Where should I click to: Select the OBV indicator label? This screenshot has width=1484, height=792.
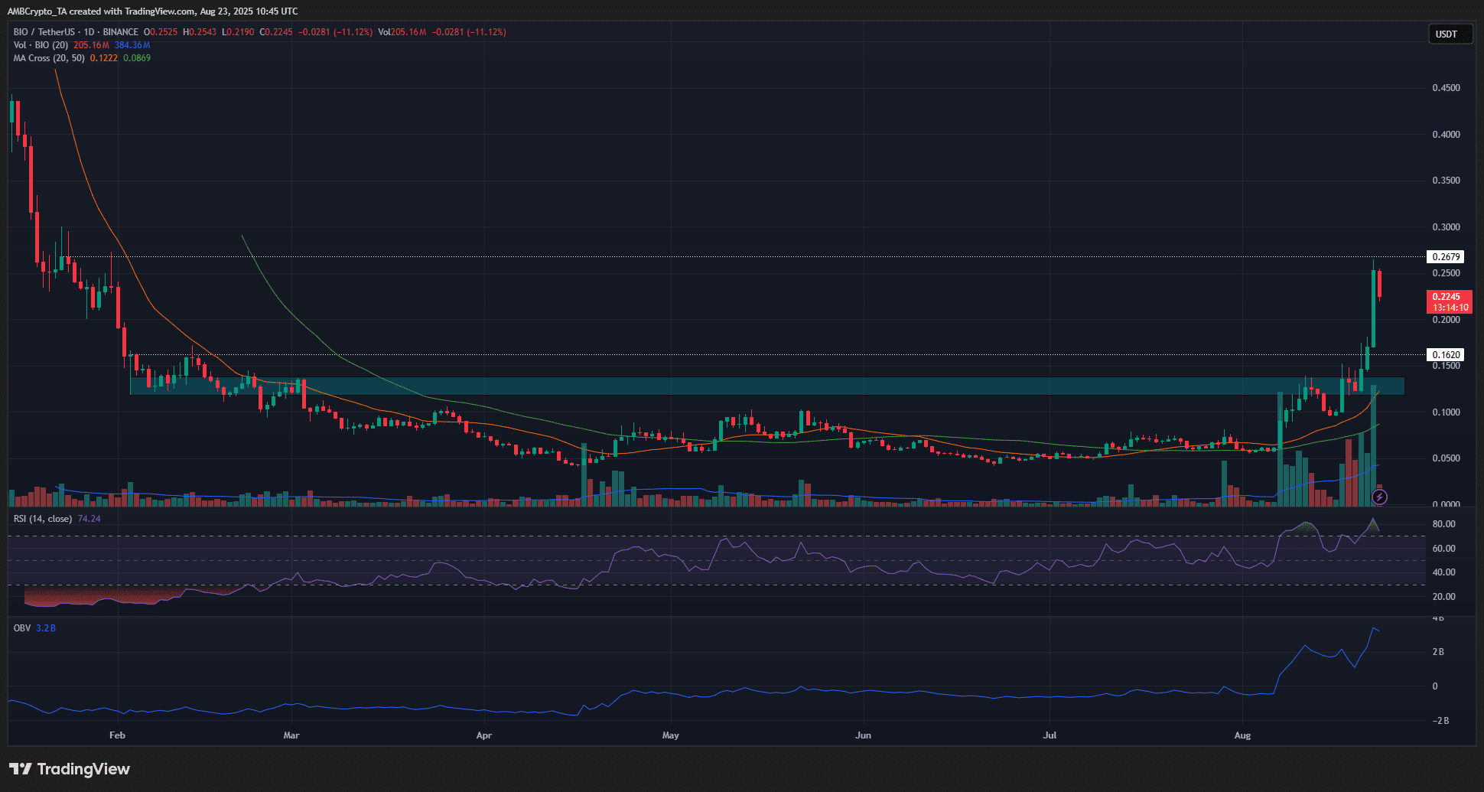[x=22, y=628]
